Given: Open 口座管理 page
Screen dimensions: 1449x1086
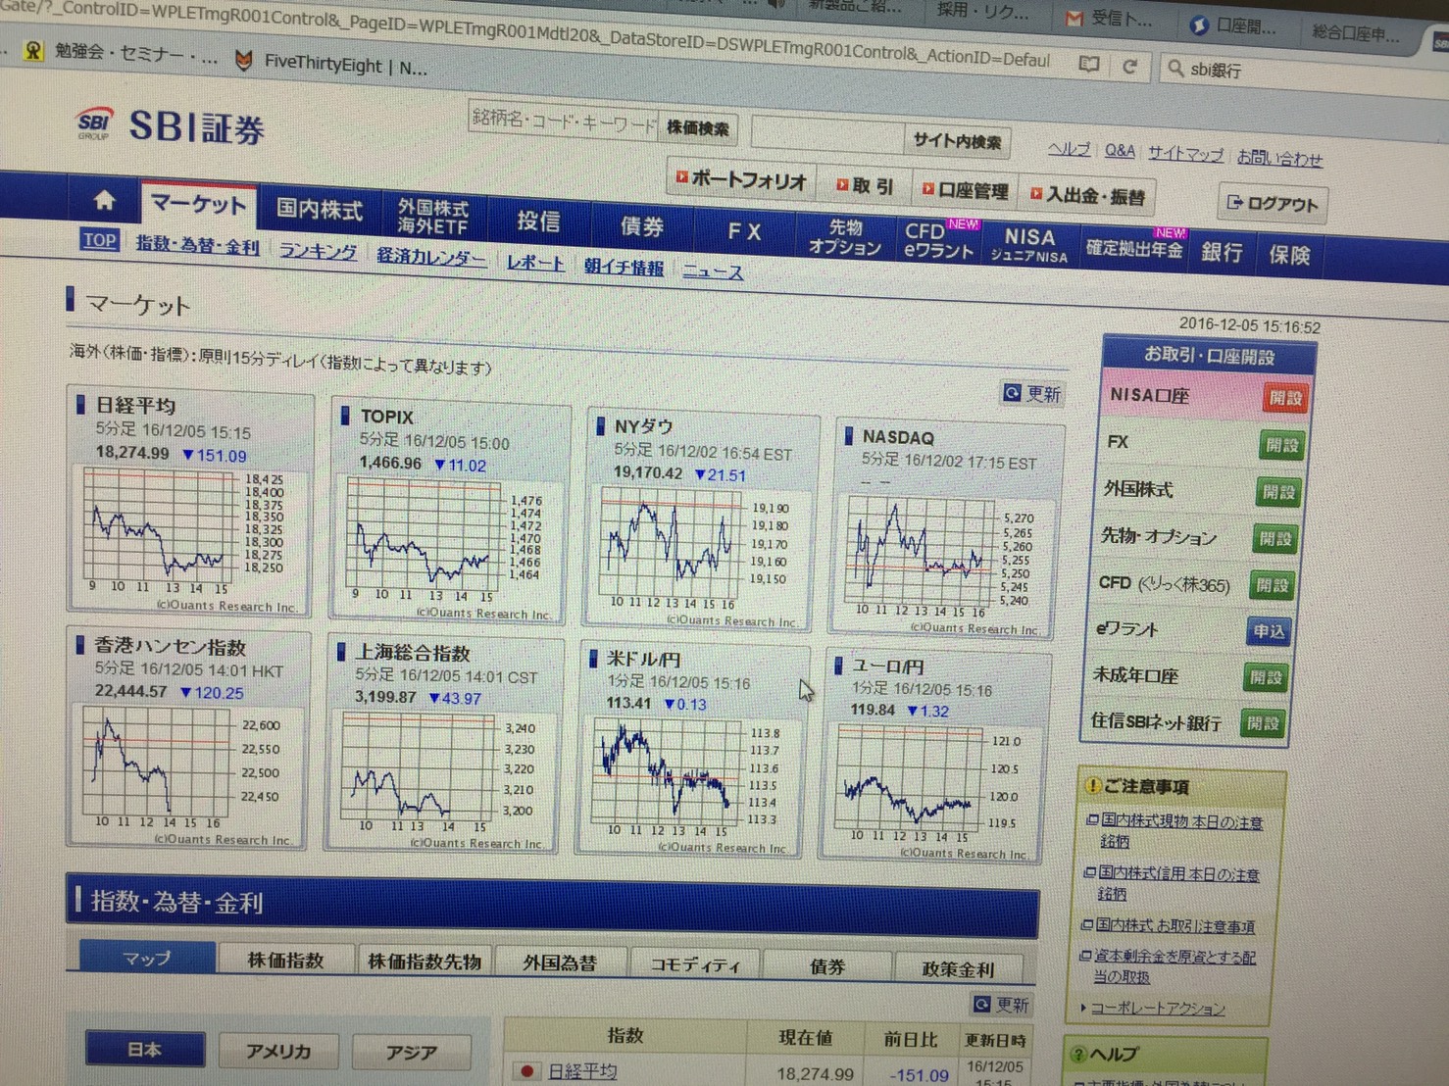Looking at the screenshot, I should point(965,190).
